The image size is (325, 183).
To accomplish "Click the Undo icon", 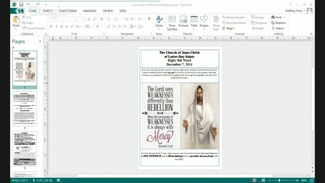I will pos(28,5).
